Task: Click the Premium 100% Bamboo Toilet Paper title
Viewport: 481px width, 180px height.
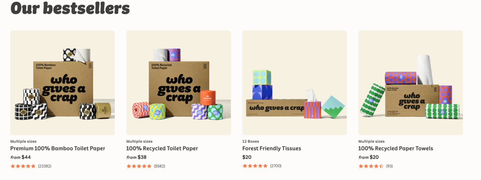Action: (58, 148)
